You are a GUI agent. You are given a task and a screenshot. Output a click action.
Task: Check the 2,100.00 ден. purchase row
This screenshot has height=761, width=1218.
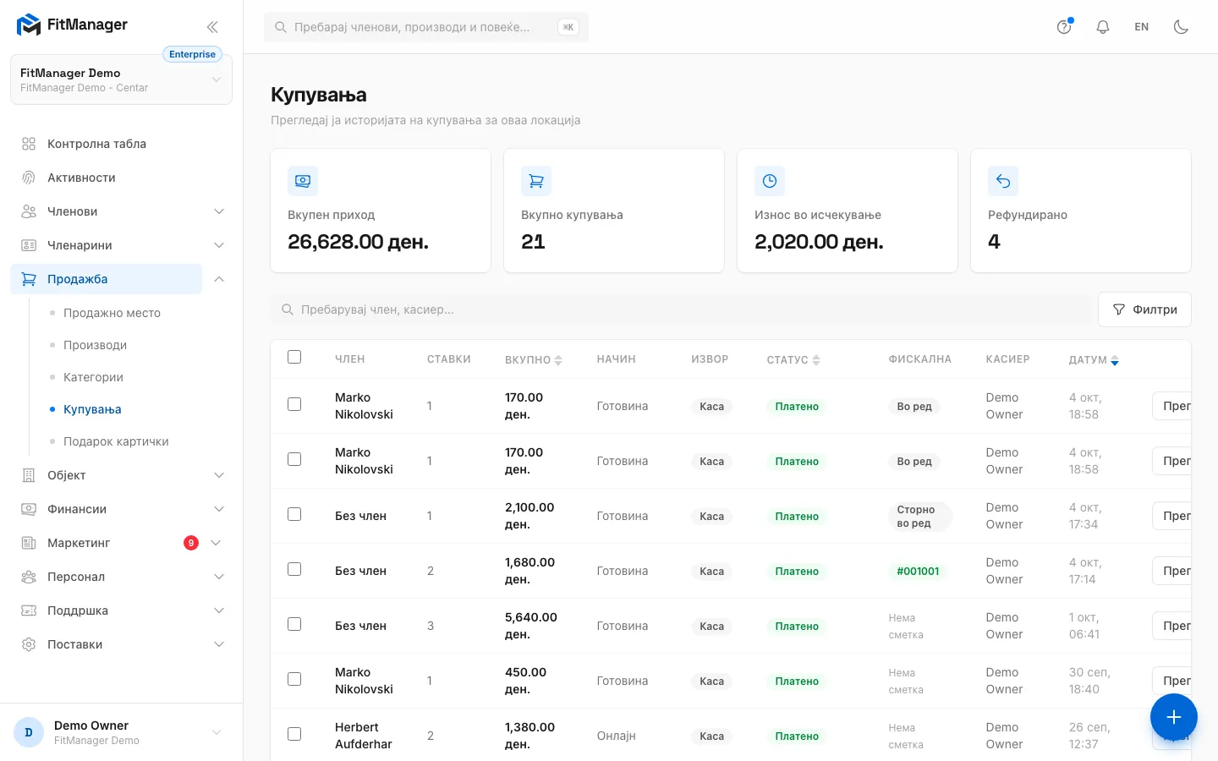294,514
